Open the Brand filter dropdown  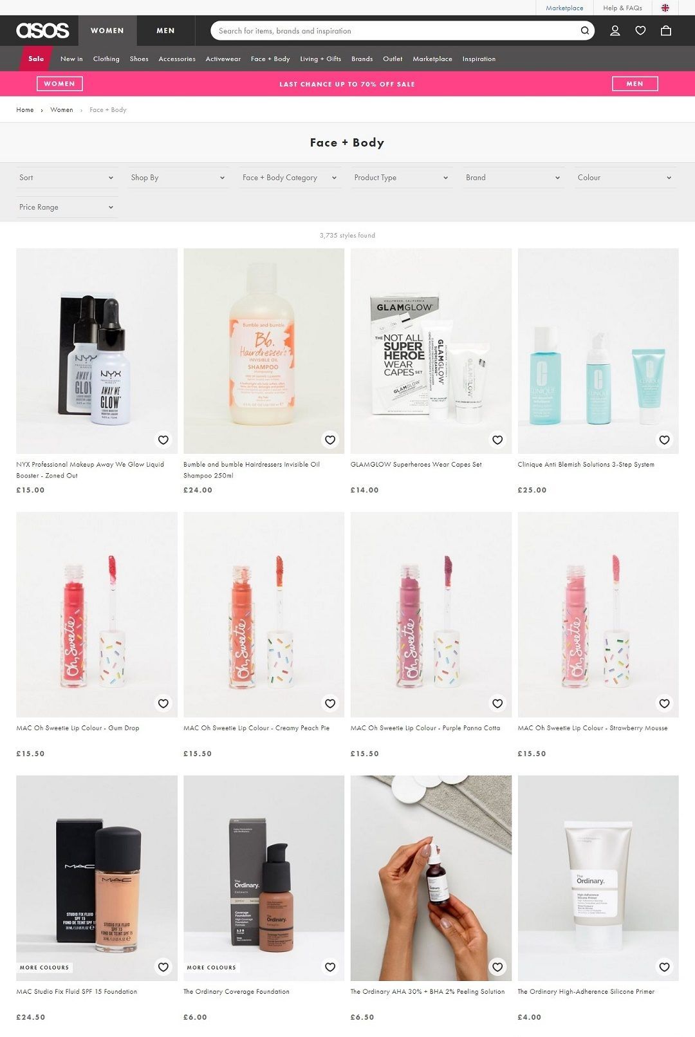click(x=514, y=178)
